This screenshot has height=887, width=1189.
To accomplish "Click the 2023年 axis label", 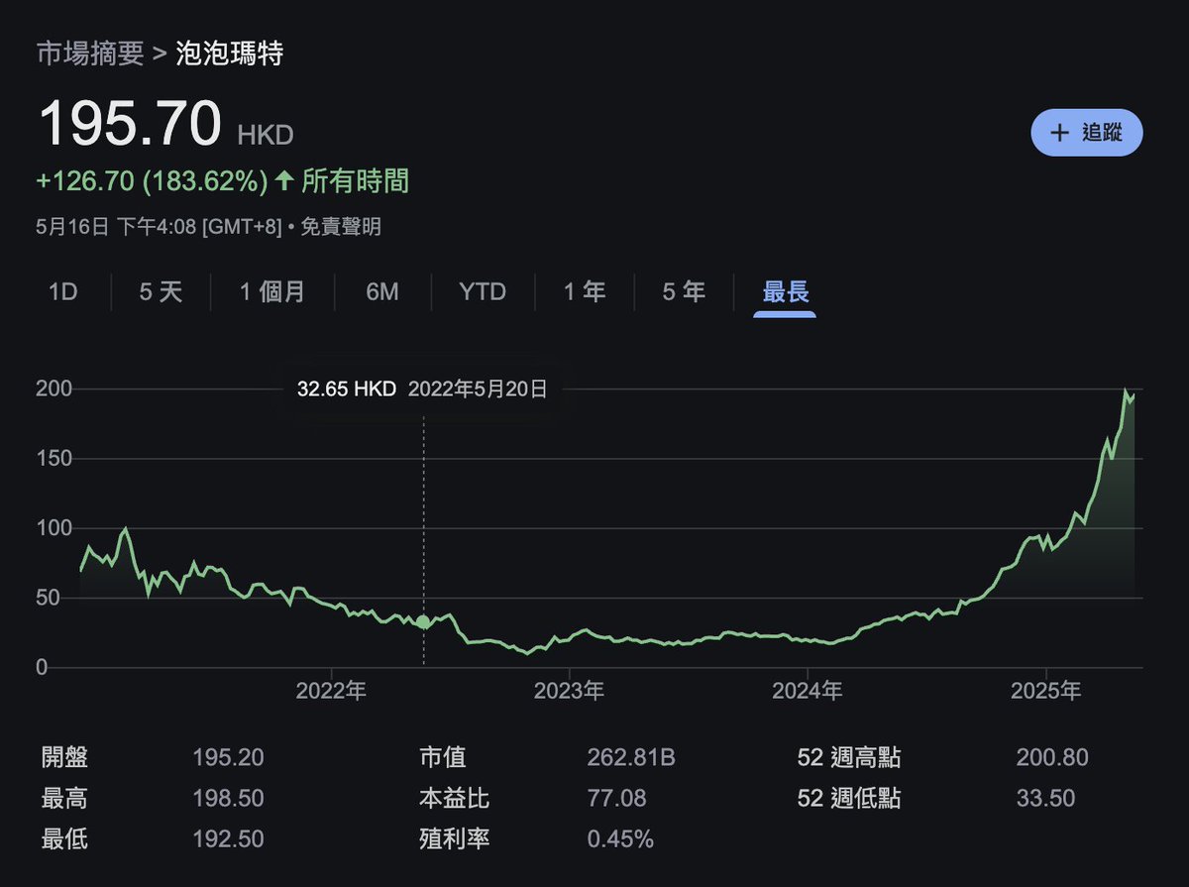I will (570, 691).
